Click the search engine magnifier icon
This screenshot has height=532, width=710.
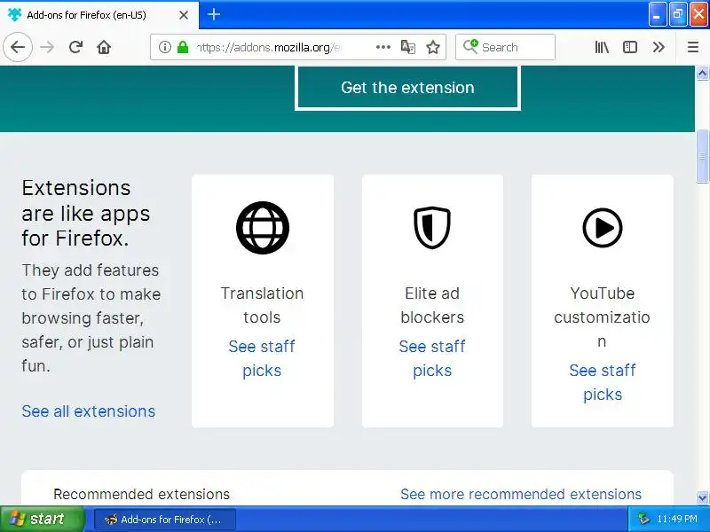(x=470, y=46)
